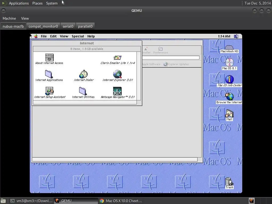Open the host Applications menu
Screen dimensions: 272x204
(19, 3)
